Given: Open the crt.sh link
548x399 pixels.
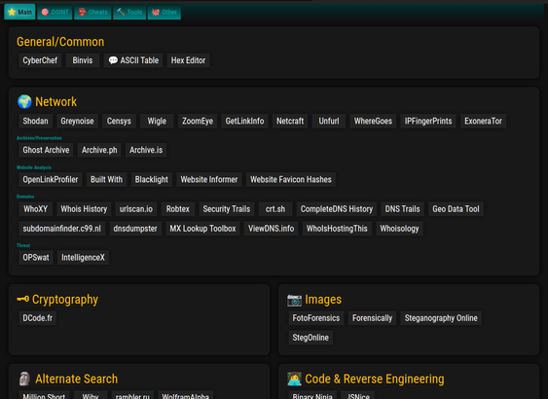Looking at the screenshot, I should point(275,209).
